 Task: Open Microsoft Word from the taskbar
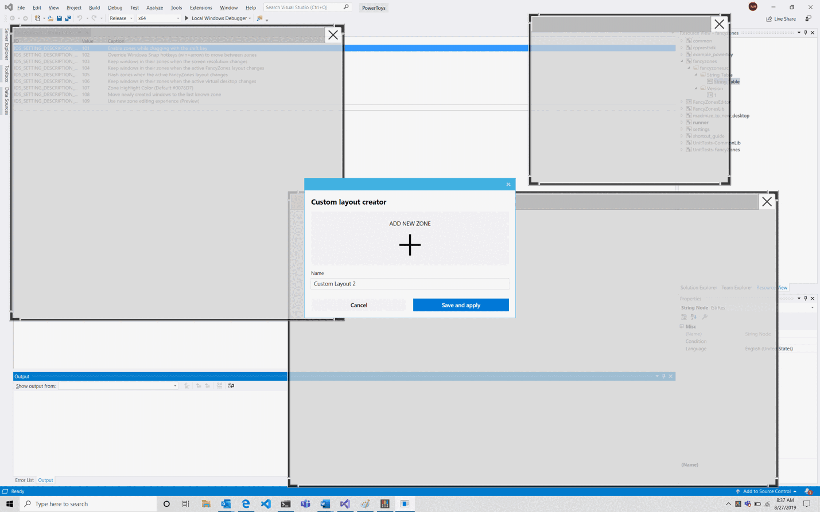pos(325,503)
